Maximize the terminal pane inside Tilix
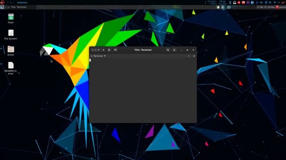This screenshot has height=160, width=286. 189,56
